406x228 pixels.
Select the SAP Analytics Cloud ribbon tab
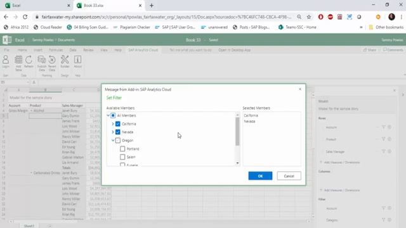[x=143, y=50]
